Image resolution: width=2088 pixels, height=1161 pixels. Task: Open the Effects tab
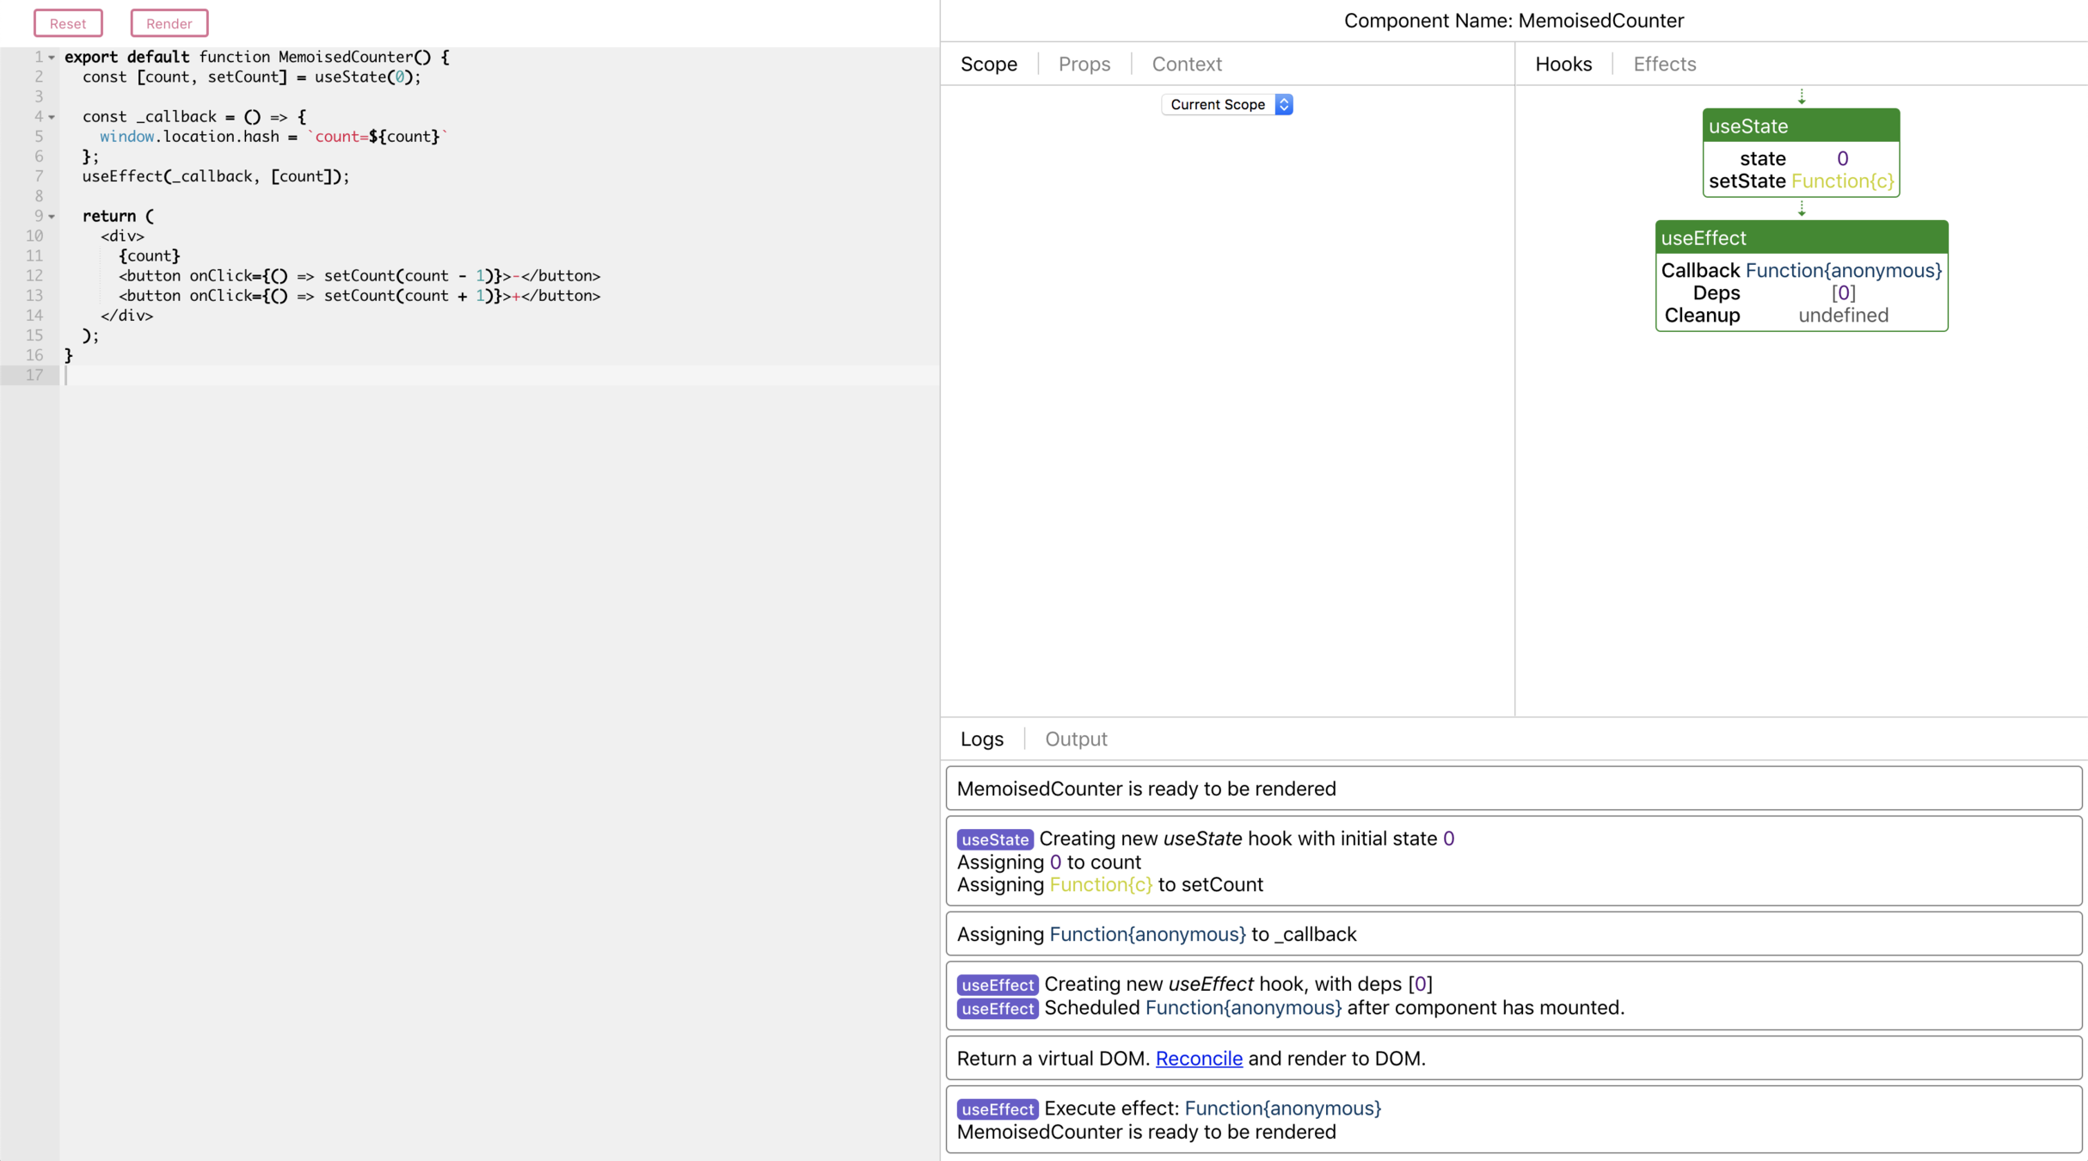(x=1664, y=64)
